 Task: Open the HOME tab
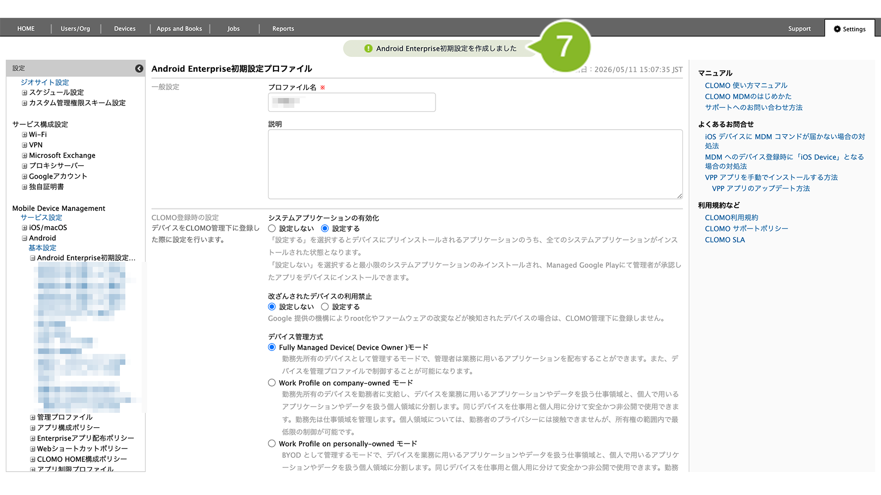click(26, 29)
